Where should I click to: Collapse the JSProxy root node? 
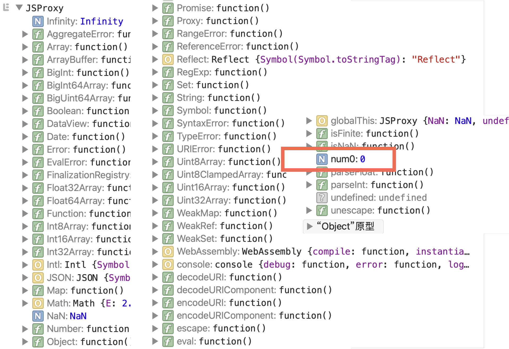pyautogui.click(x=19, y=7)
